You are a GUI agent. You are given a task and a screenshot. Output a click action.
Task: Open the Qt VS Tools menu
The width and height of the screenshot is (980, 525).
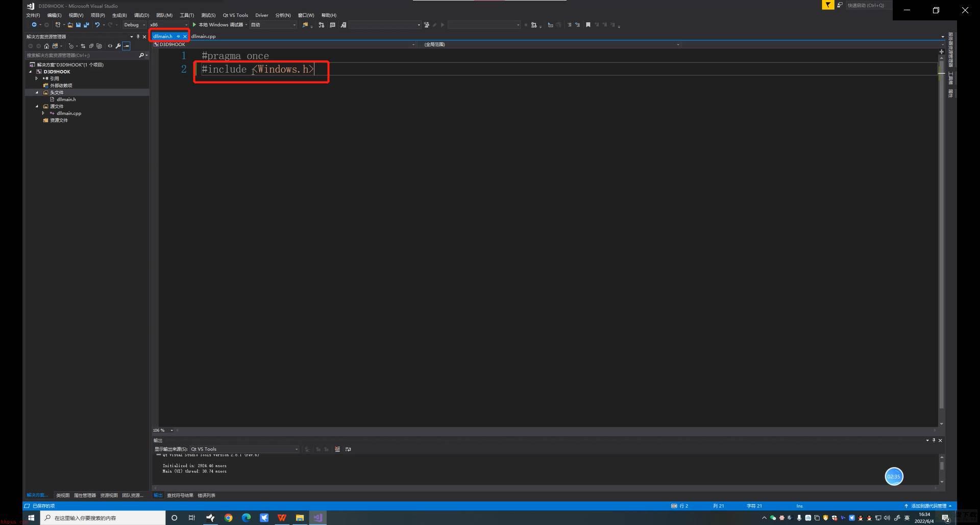coord(235,15)
